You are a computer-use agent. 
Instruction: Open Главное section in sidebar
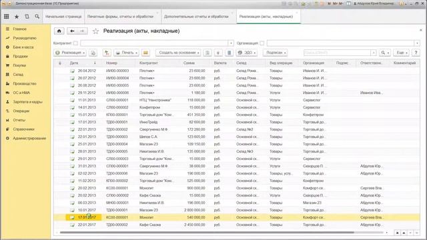point(19,29)
